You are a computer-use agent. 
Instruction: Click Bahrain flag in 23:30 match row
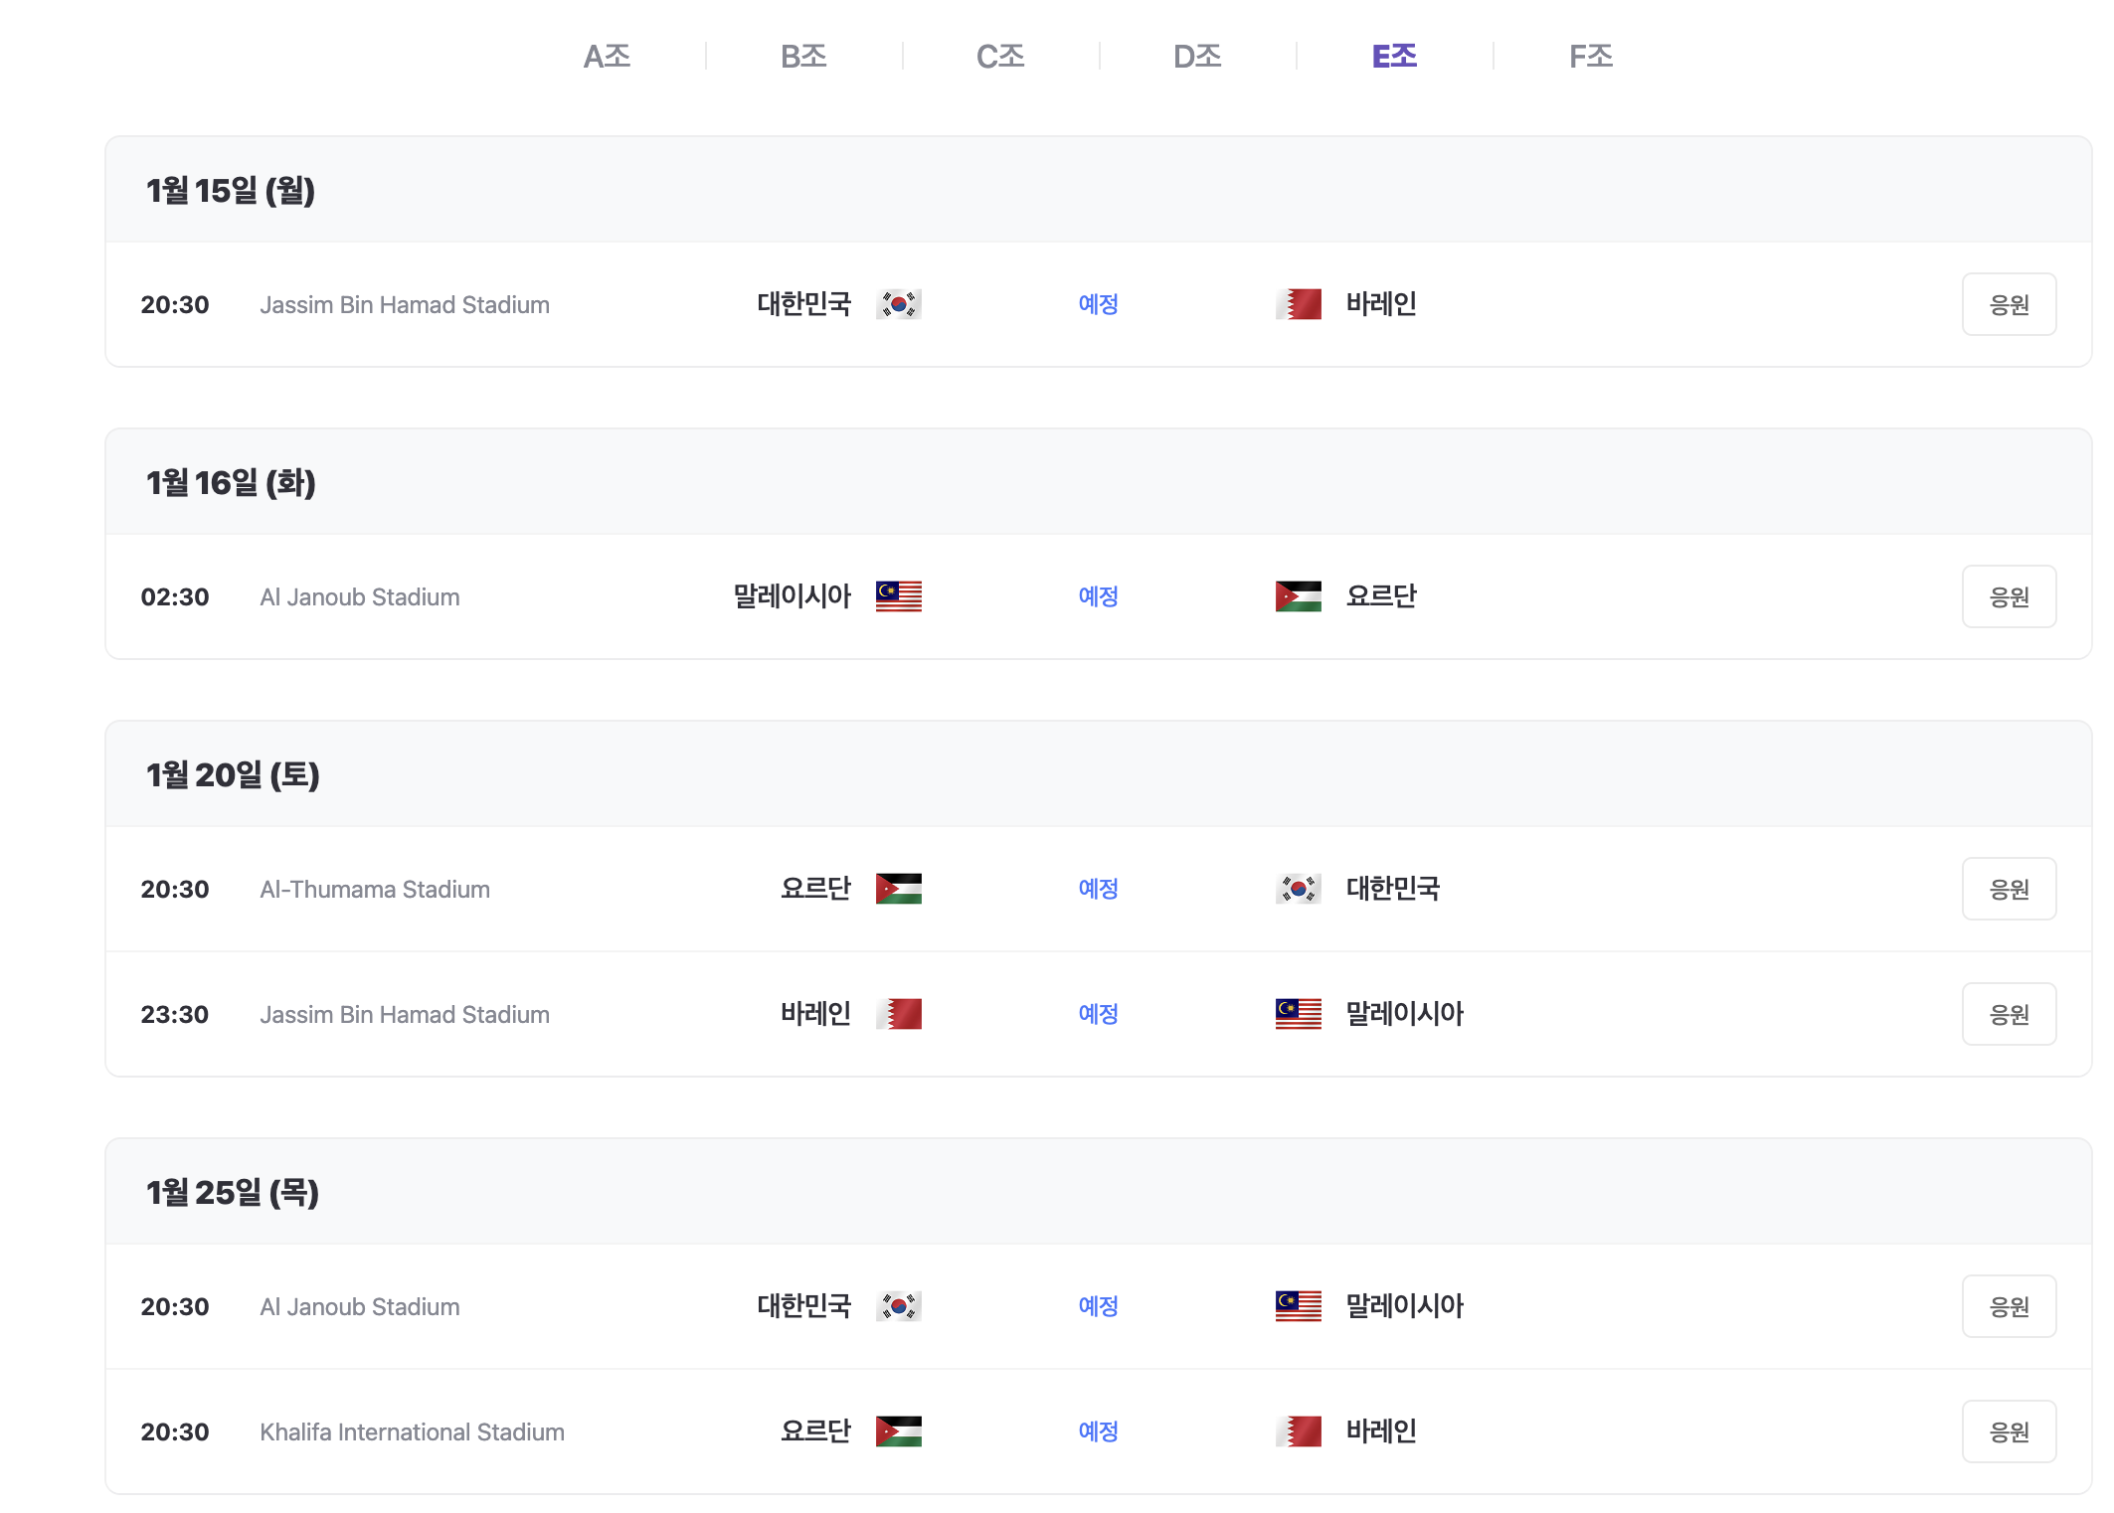tap(898, 1014)
